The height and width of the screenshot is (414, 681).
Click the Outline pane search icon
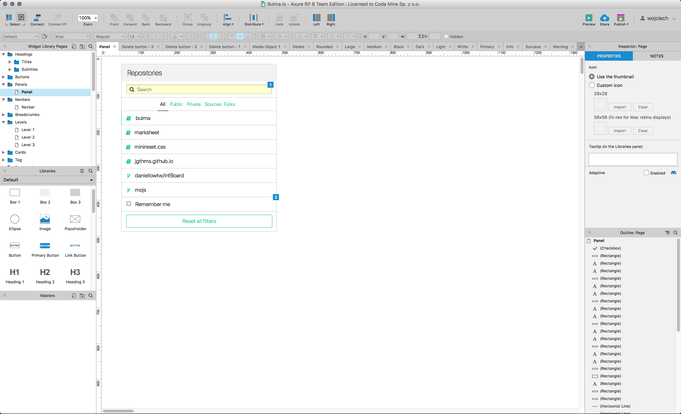675,233
